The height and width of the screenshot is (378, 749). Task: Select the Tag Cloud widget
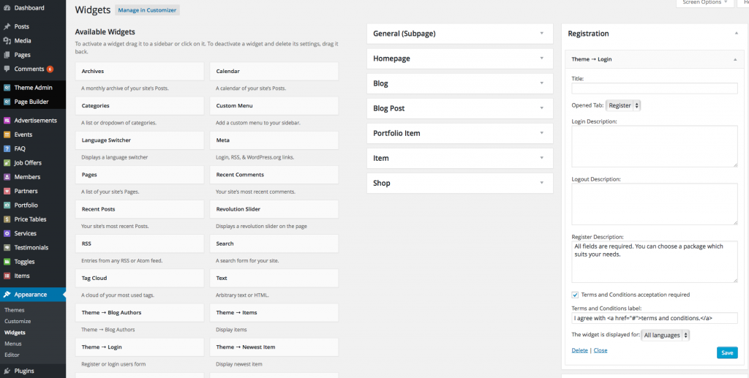(140, 279)
